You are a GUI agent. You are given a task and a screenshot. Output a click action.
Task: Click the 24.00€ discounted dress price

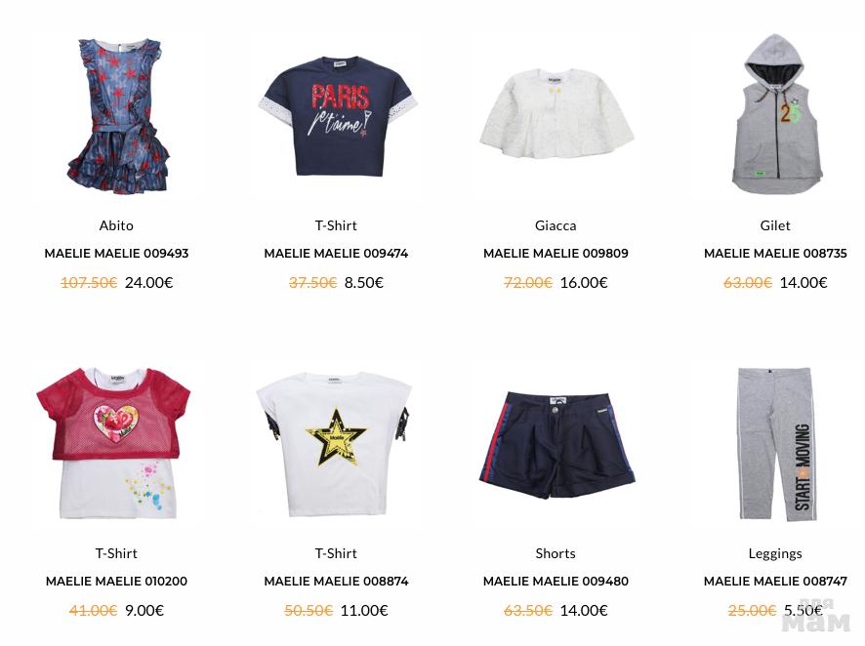click(149, 283)
